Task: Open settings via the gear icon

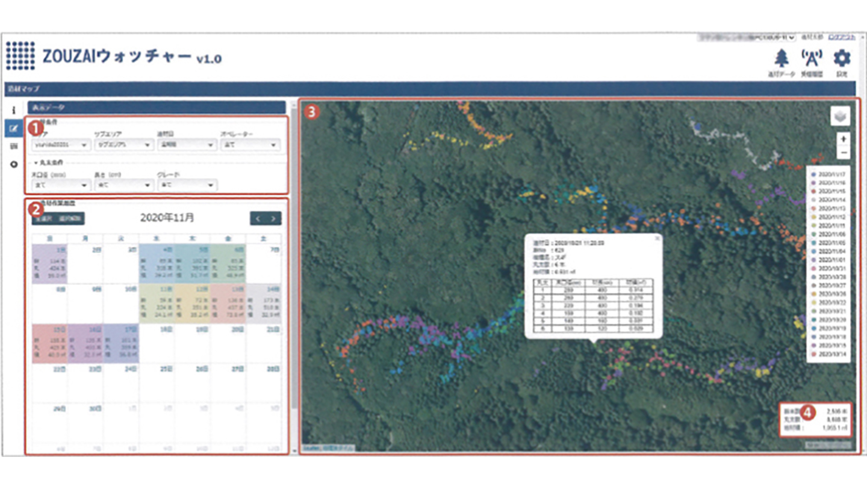Action: pos(842,59)
